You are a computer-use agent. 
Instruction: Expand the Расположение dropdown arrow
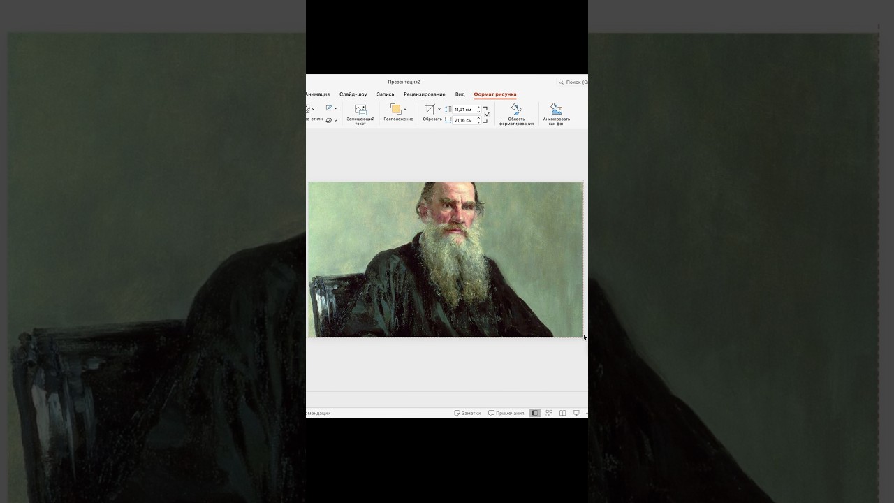pyautogui.click(x=405, y=109)
